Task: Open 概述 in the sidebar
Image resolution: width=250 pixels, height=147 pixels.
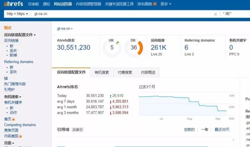Action: pos(8,28)
